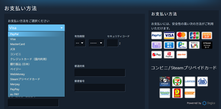Viewport: 221px width, 109px height.
Task: Open the payment method dropdown showing Visa
Action: pyautogui.click(x=36, y=28)
